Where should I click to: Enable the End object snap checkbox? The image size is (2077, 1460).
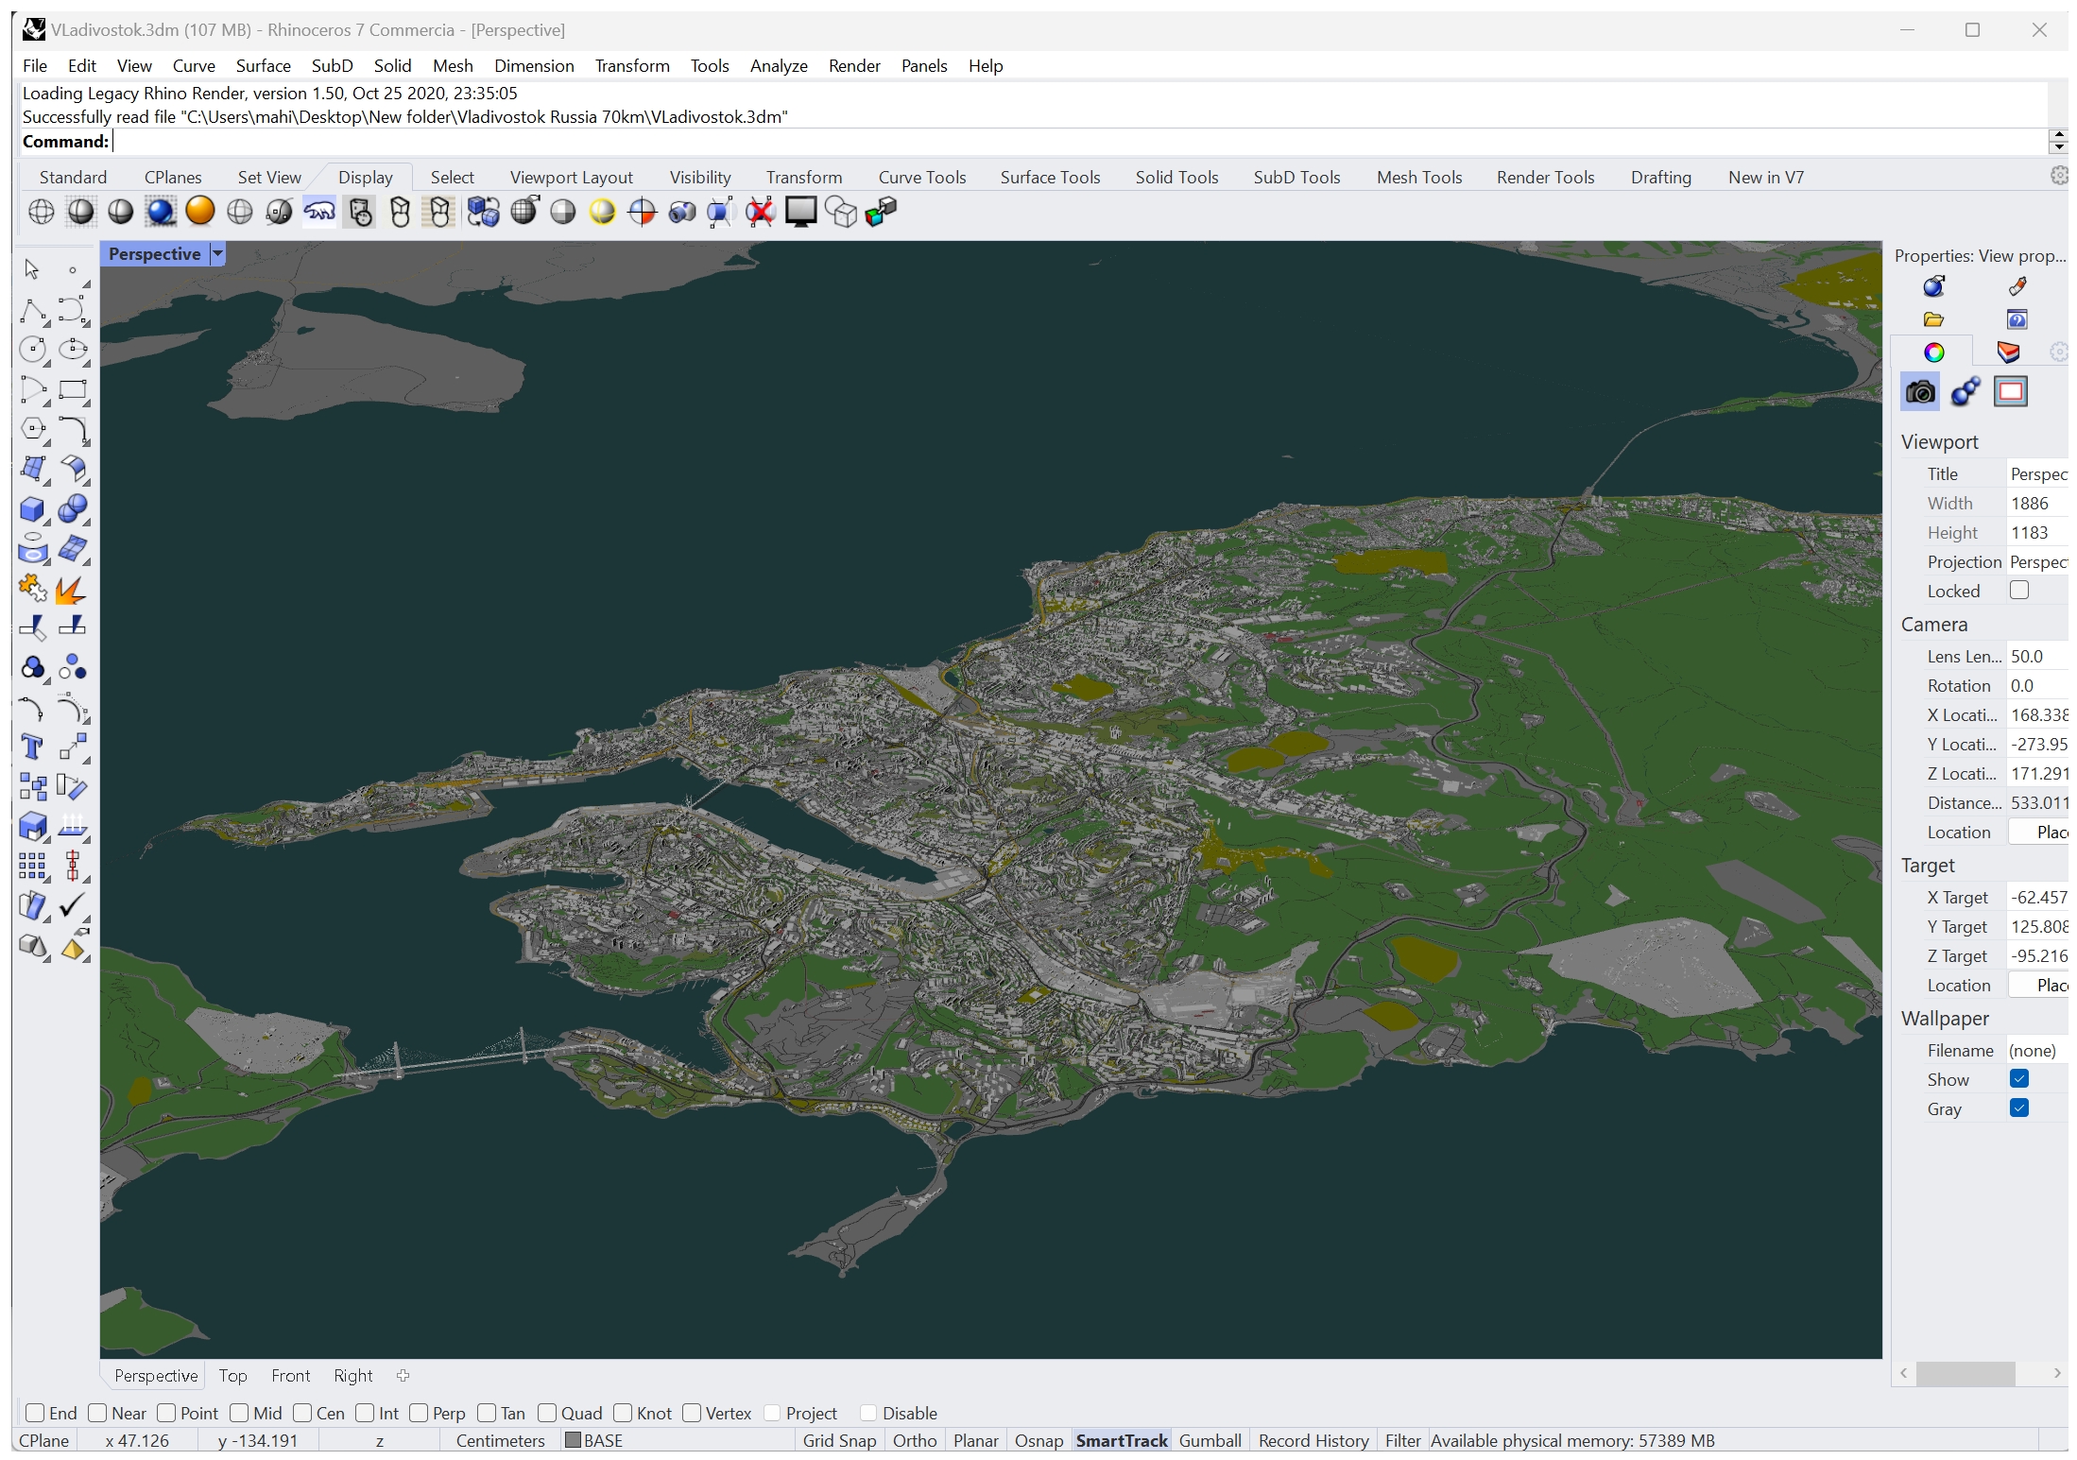35,1413
